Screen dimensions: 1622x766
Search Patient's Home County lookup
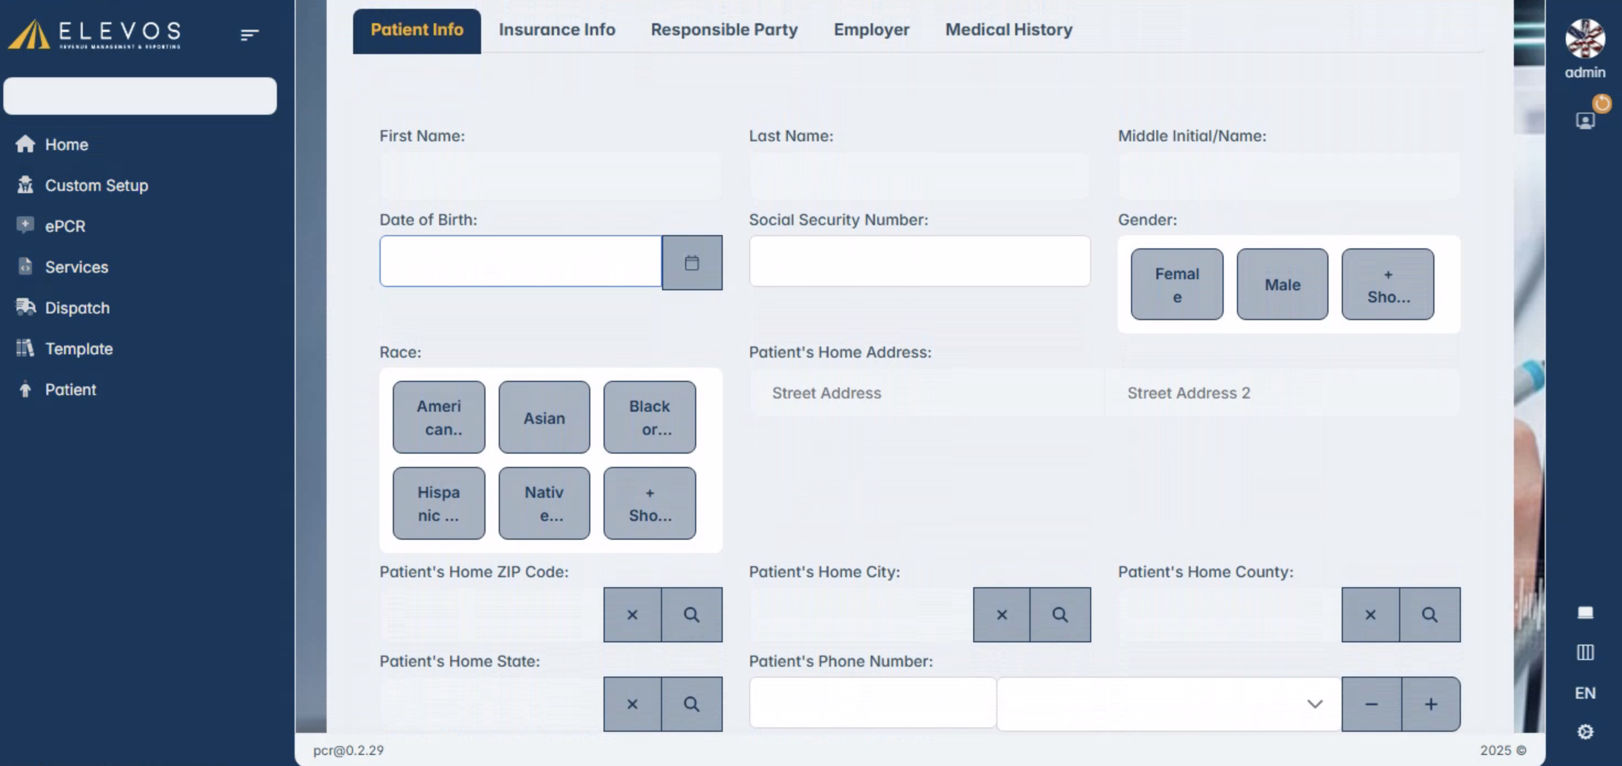[x=1429, y=614]
